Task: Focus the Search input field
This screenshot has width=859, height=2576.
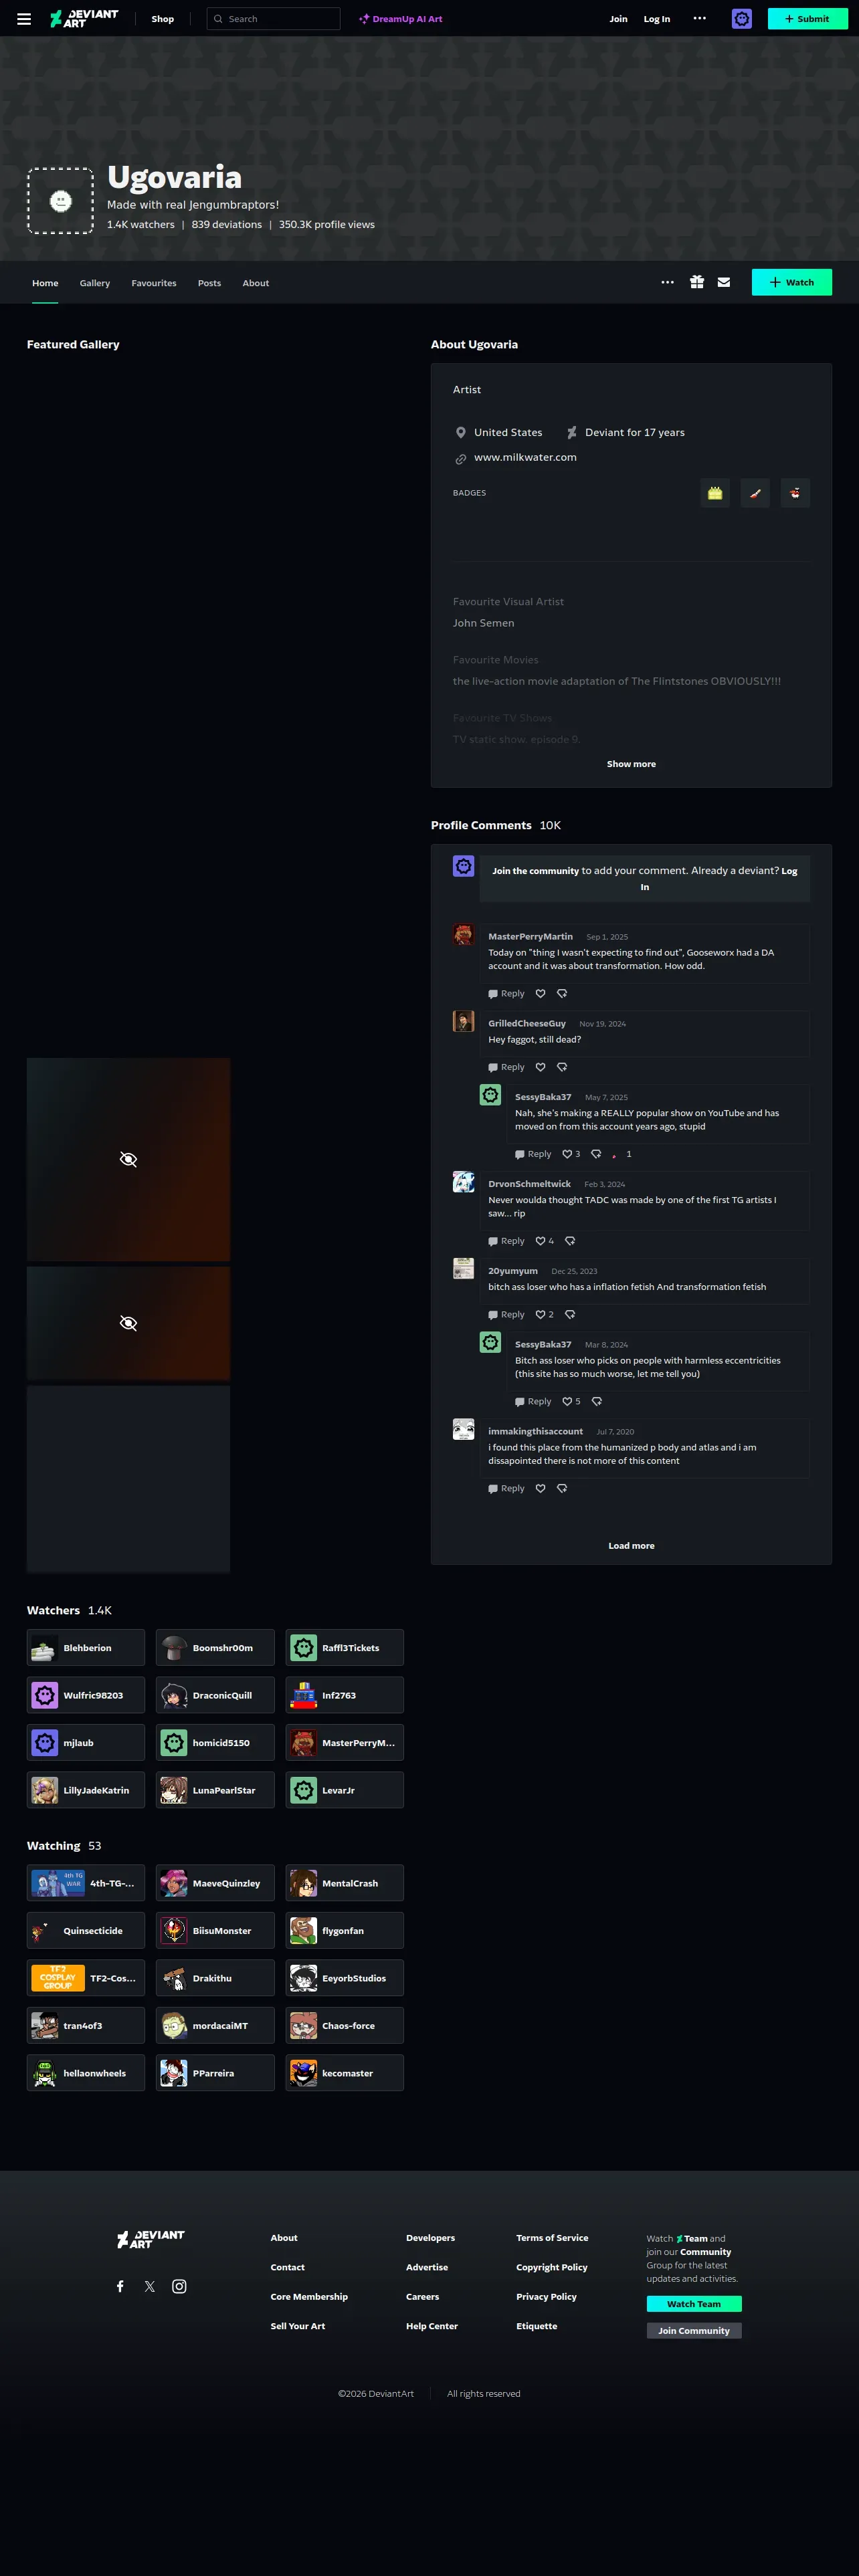Action: point(273,19)
